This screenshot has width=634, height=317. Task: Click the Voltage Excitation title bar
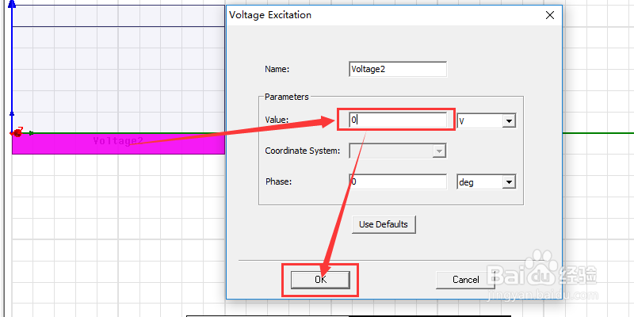pyautogui.click(x=394, y=15)
